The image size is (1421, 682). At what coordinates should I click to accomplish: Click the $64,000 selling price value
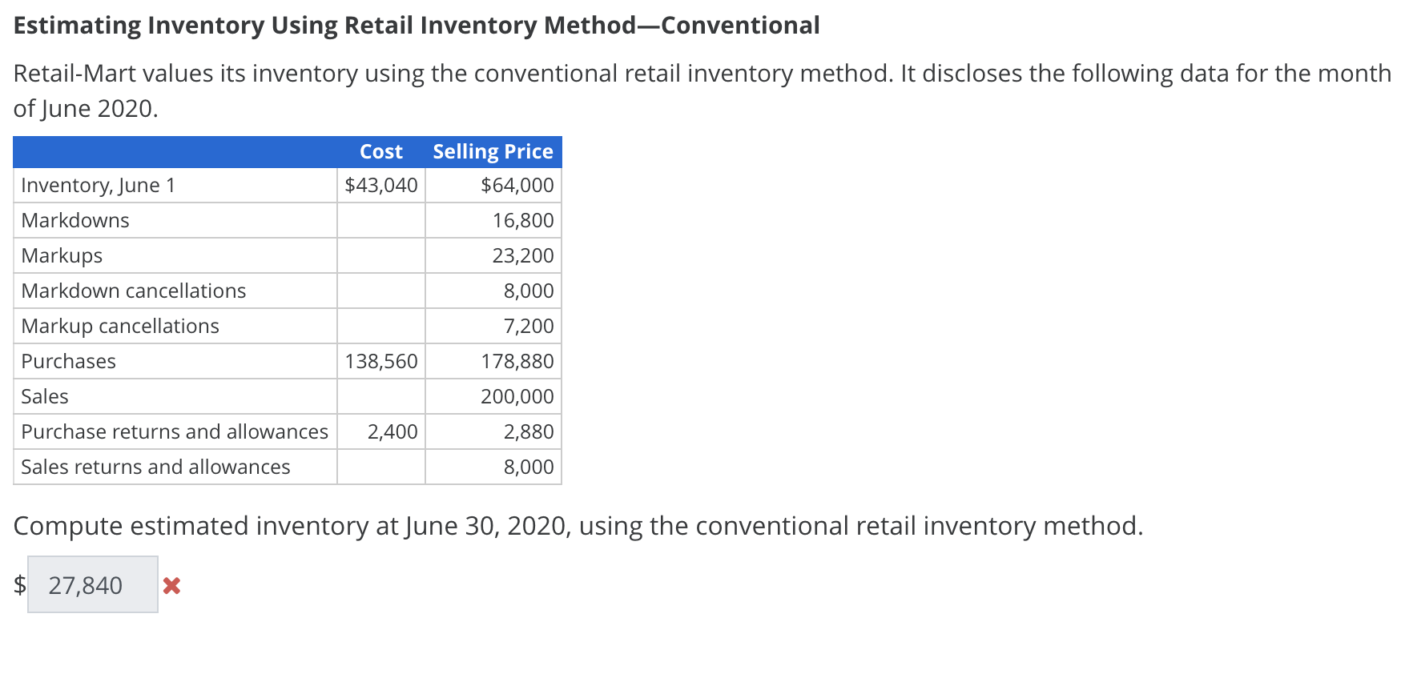(517, 185)
